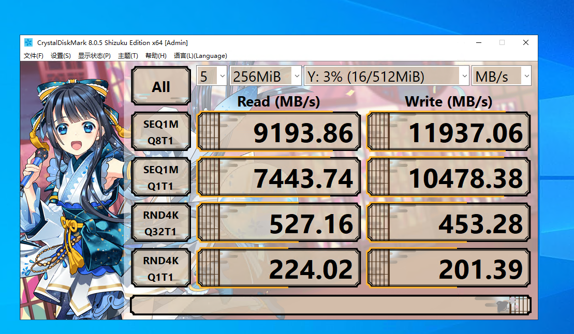Minimize the CrystalDiskMark window
The image size is (574, 334).
pyautogui.click(x=478, y=42)
